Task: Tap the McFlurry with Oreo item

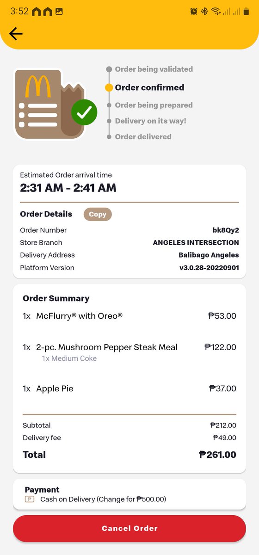Action: (x=129, y=316)
